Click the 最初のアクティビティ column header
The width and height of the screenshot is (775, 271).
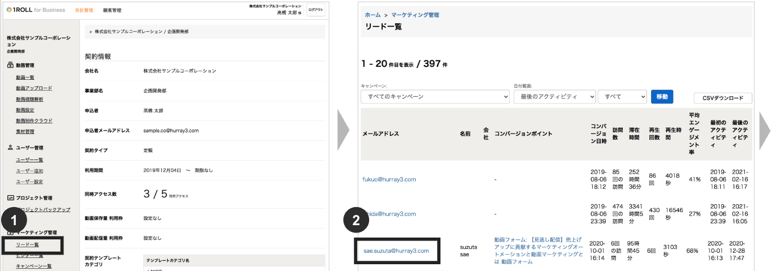coord(718,134)
